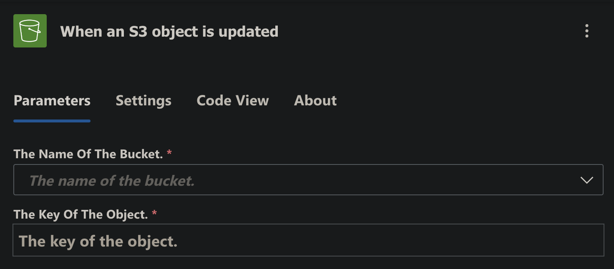This screenshot has width=614, height=269.
Task: Select the Parameters tab
Action: click(x=52, y=100)
